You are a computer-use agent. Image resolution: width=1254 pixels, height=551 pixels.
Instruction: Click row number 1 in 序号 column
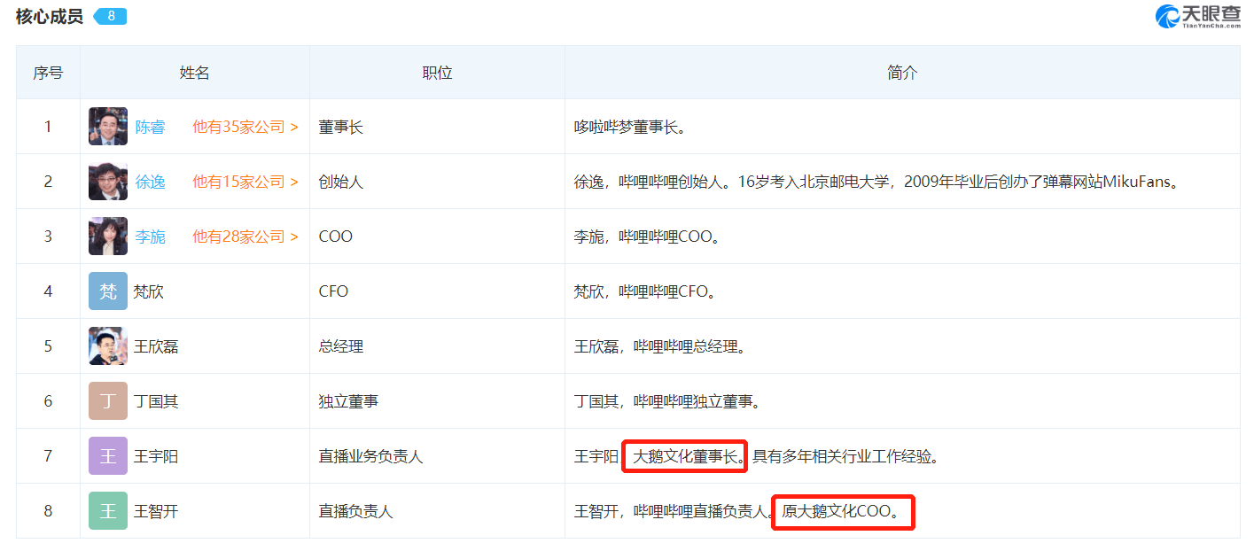48,127
